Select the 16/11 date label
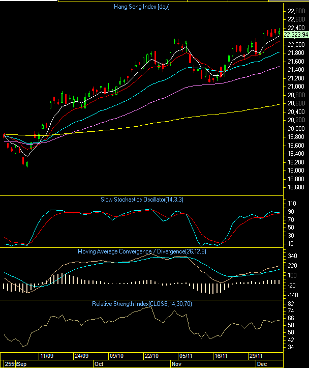Image resolution: width=309 pixels, height=368 pixels. pyautogui.click(x=221, y=356)
